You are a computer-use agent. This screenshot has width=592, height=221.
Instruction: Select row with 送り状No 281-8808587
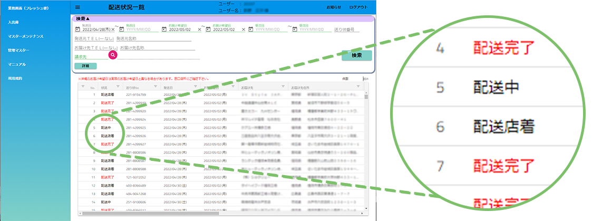[221, 160]
